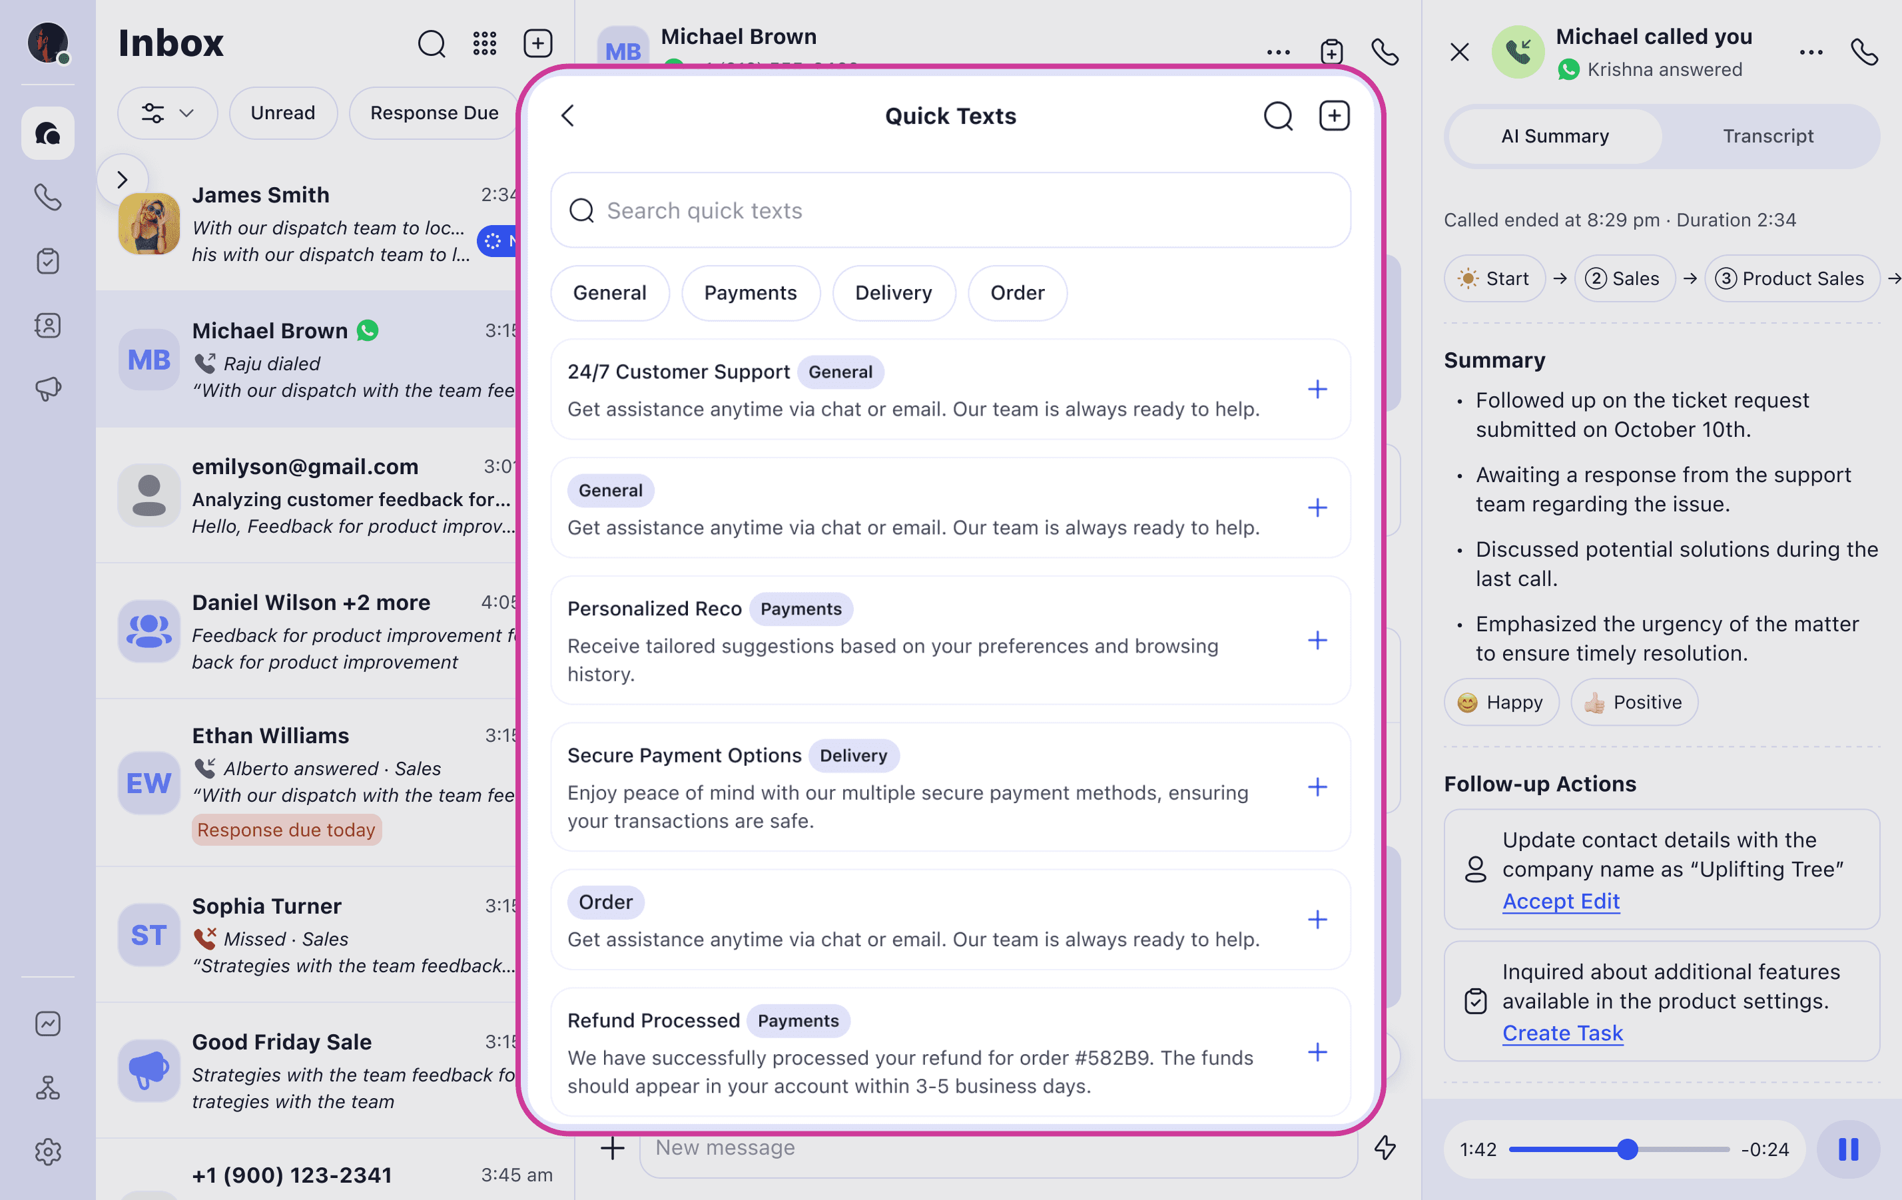Click in the Search quick texts field
1902x1200 pixels.
coord(950,210)
